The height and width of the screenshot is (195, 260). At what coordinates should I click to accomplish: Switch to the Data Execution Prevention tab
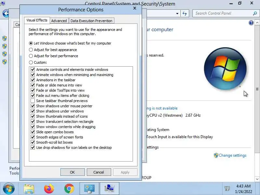[91, 21]
